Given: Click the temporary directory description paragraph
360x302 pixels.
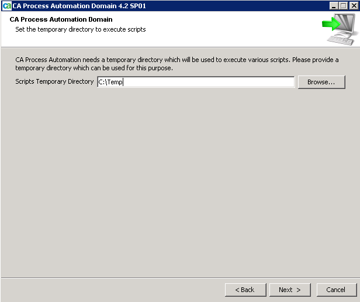Looking at the screenshot, I should (176, 64).
